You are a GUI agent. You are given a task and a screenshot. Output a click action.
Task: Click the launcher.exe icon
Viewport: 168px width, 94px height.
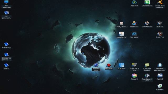pyautogui.click(x=147, y=23)
